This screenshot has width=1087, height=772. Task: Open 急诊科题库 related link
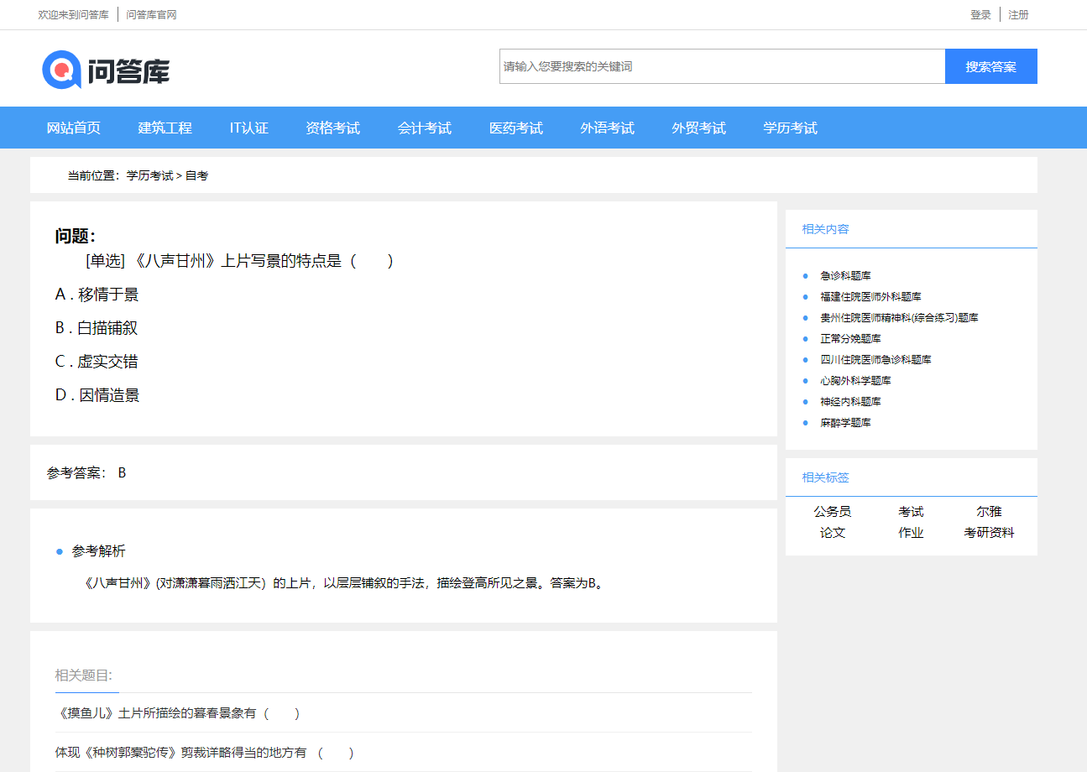(x=846, y=275)
